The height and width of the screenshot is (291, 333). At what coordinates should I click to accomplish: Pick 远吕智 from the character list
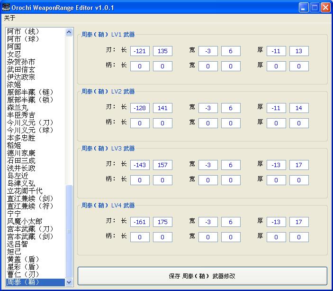(x=18, y=244)
